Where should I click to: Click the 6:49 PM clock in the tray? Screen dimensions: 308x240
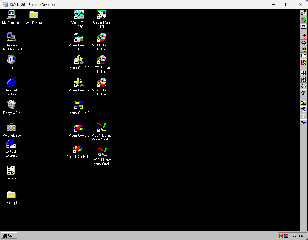point(298,236)
